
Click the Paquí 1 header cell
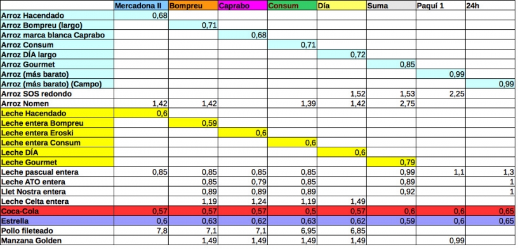(441, 6)
